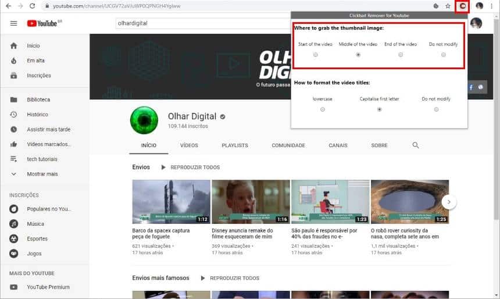Click the 'Envios mais famosos' section heading
Image resolution: width=500 pixels, height=299 pixels.
[x=160, y=278]
